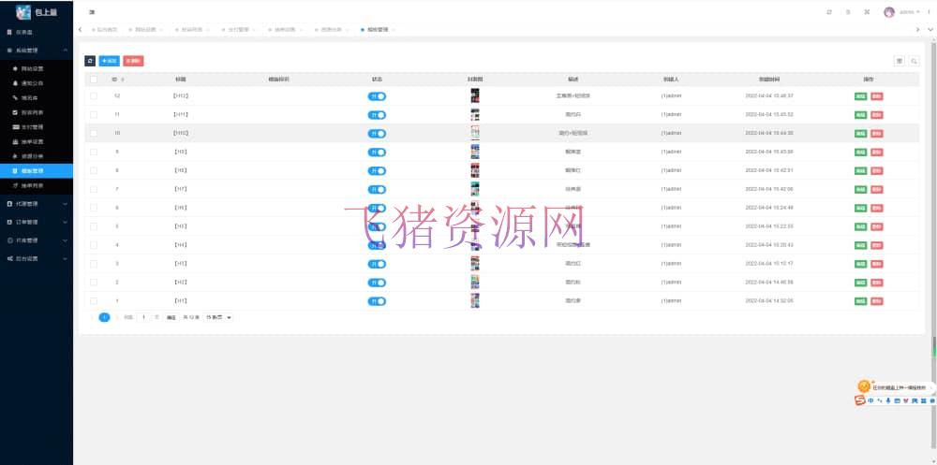Screen dimensions: 937x465
Task: Click the pagination confirm button
Action: pos(171,317)
